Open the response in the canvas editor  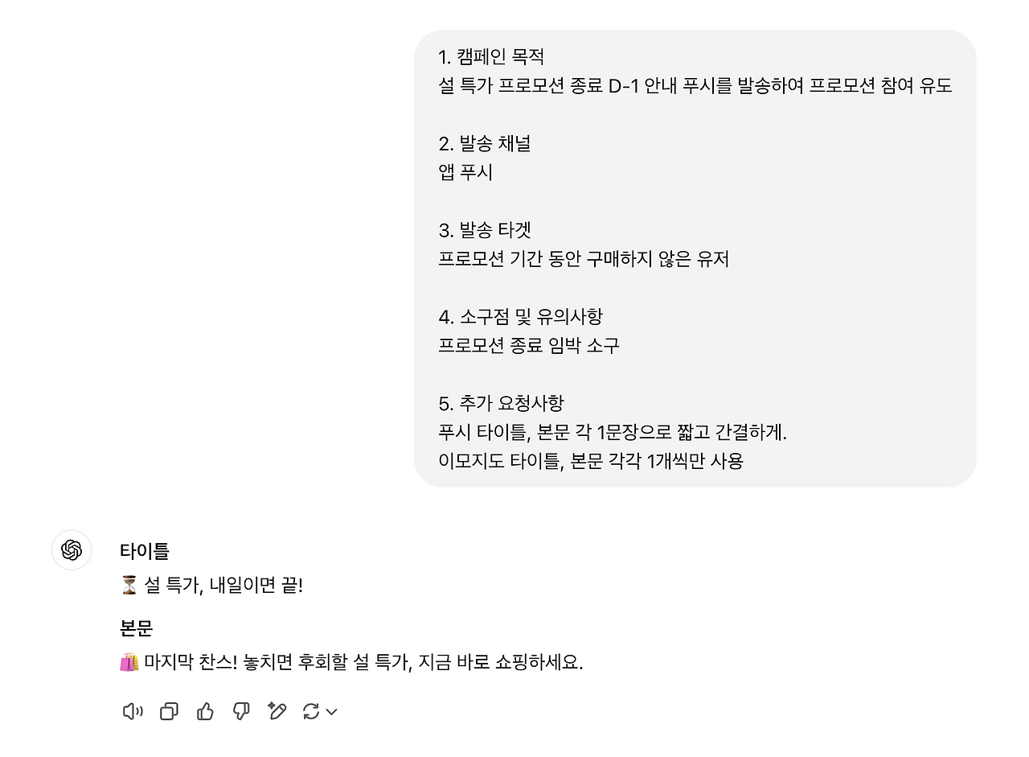277,711
